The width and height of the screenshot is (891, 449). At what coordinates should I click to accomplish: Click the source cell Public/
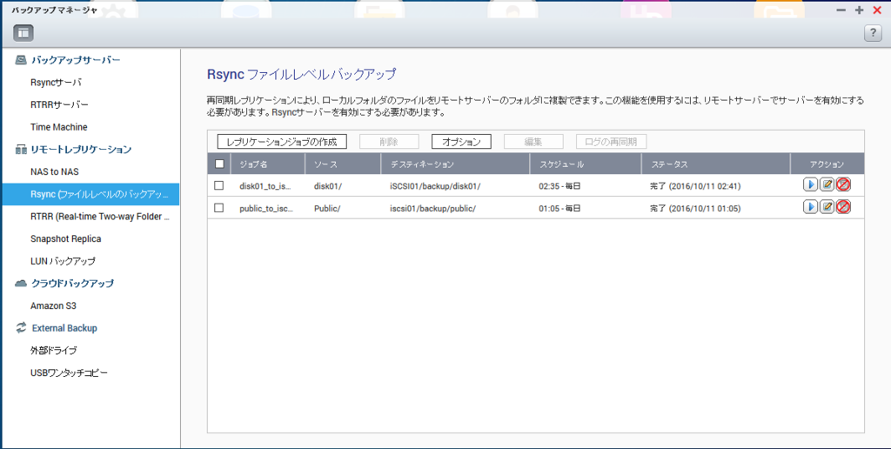pos(327,209)
